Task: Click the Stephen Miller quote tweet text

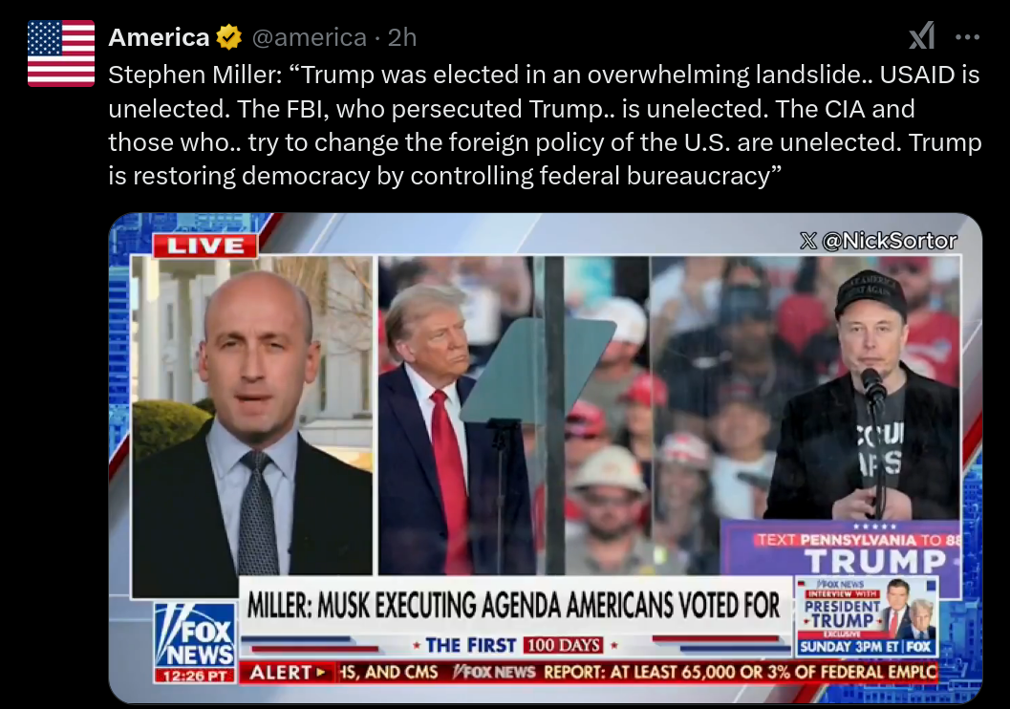Action: (x=545, y=125)
